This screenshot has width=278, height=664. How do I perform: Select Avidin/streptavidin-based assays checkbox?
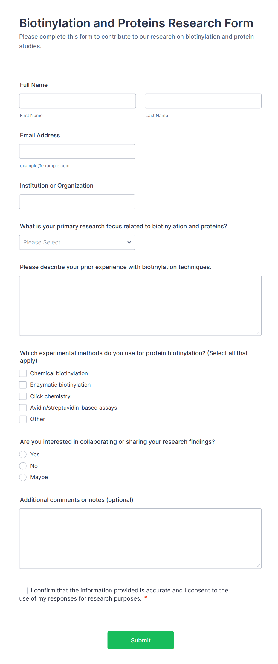tap(23, 408)
